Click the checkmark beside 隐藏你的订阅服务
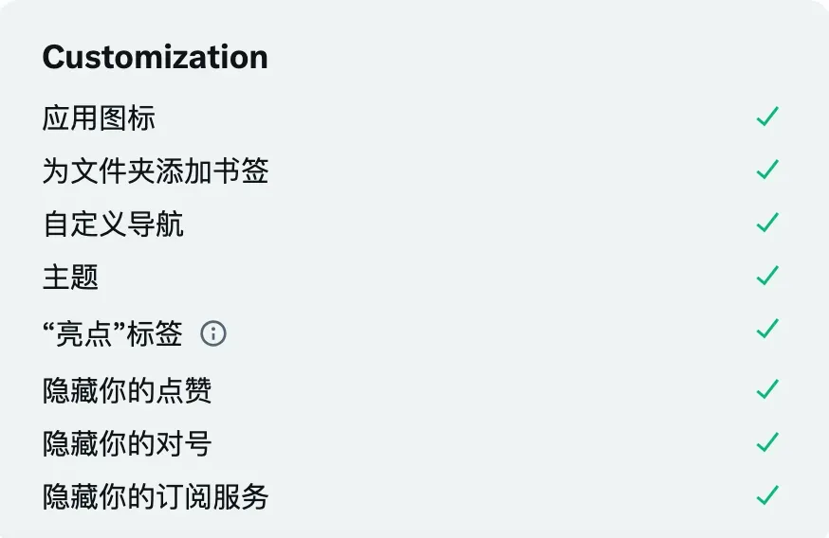Screen dimensions: 829x538 click(x=767, y=495)
